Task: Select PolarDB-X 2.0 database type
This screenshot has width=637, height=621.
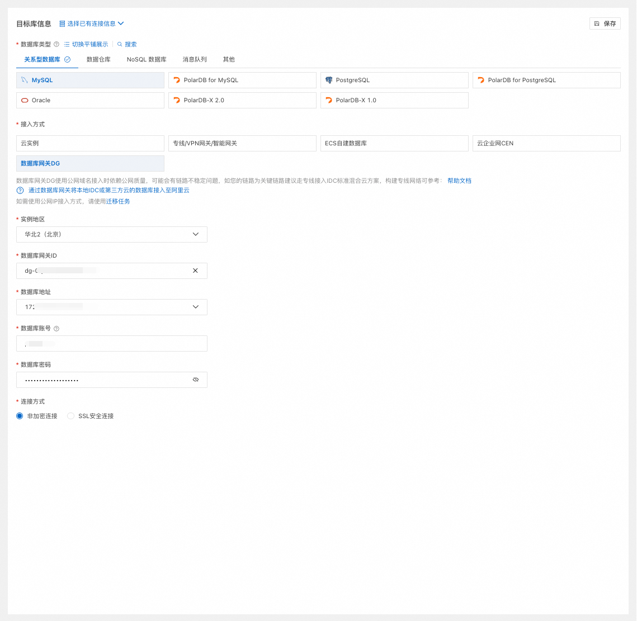Action: (242, 100)
